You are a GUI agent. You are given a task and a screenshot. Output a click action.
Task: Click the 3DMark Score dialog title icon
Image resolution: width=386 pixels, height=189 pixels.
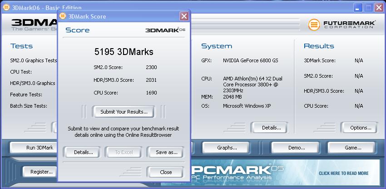(62, 16)
